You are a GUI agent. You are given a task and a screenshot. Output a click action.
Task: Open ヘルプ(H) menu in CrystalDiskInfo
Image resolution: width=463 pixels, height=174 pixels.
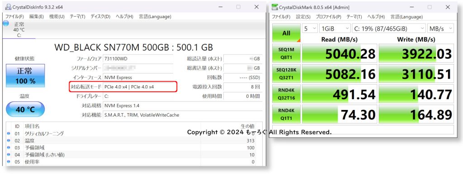(x=124, y=17)
